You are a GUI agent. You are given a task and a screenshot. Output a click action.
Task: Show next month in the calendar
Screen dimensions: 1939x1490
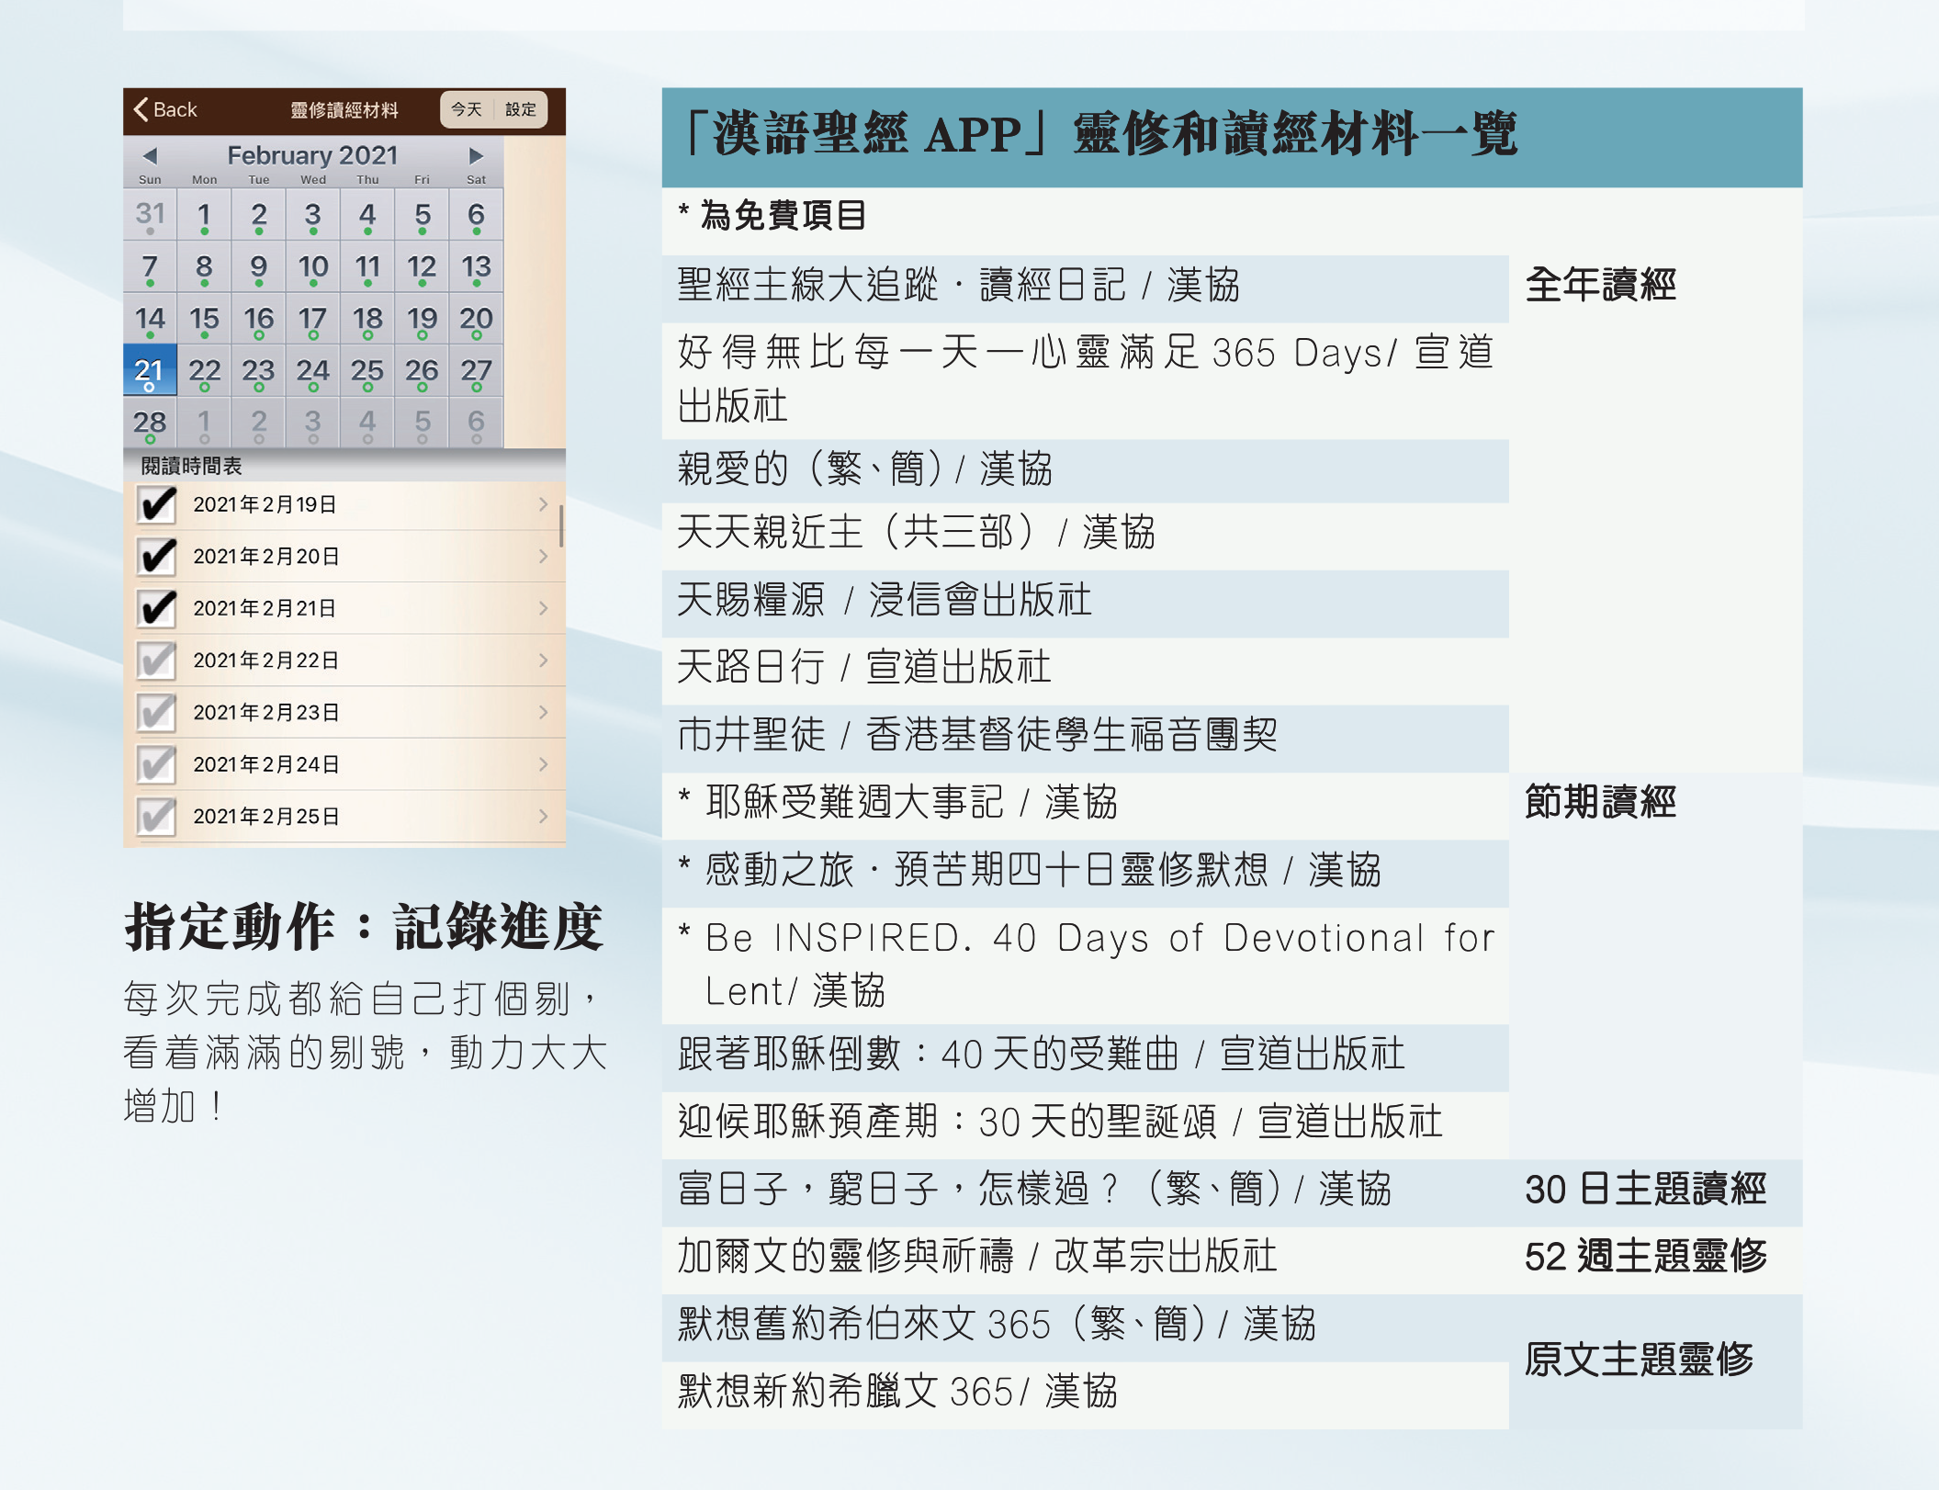tap(476, 155)
